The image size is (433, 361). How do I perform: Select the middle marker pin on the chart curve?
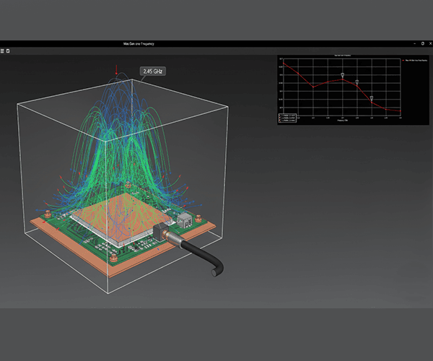[357, 82]
